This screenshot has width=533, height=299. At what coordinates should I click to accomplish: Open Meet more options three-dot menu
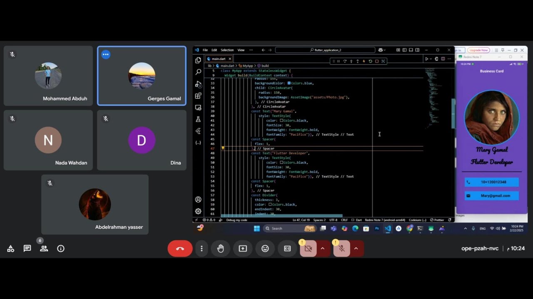(202, 248)
